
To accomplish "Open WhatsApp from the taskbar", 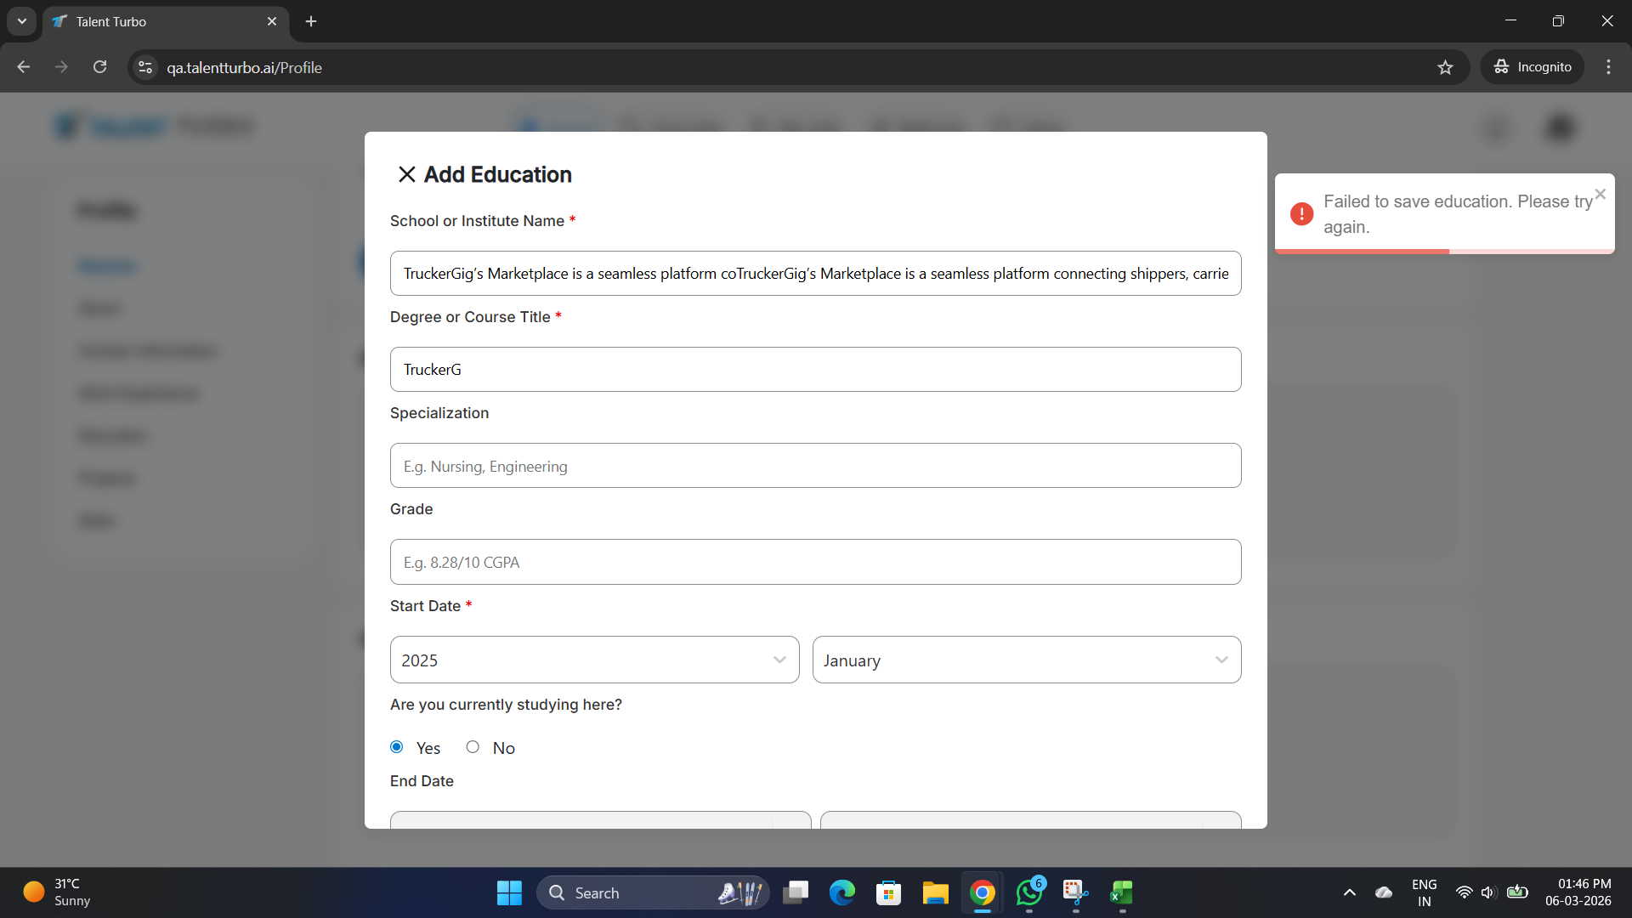I will 1028,892.
